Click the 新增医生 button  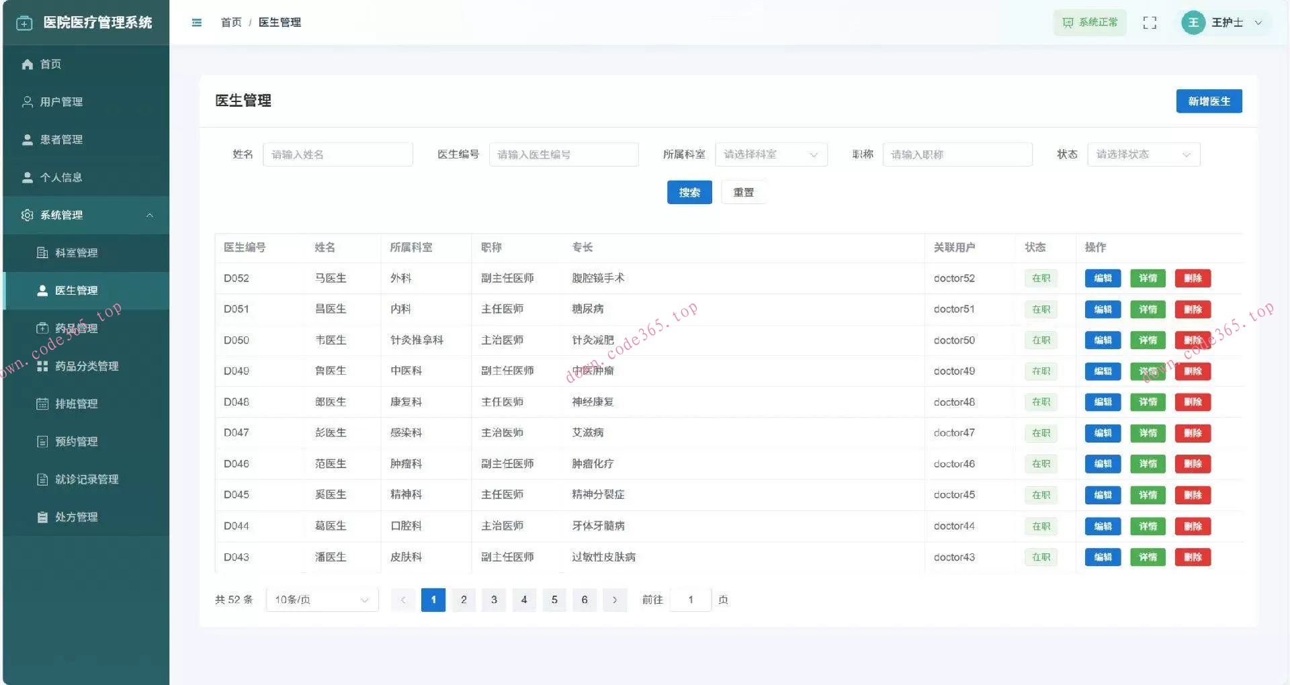coord(1209,101)
